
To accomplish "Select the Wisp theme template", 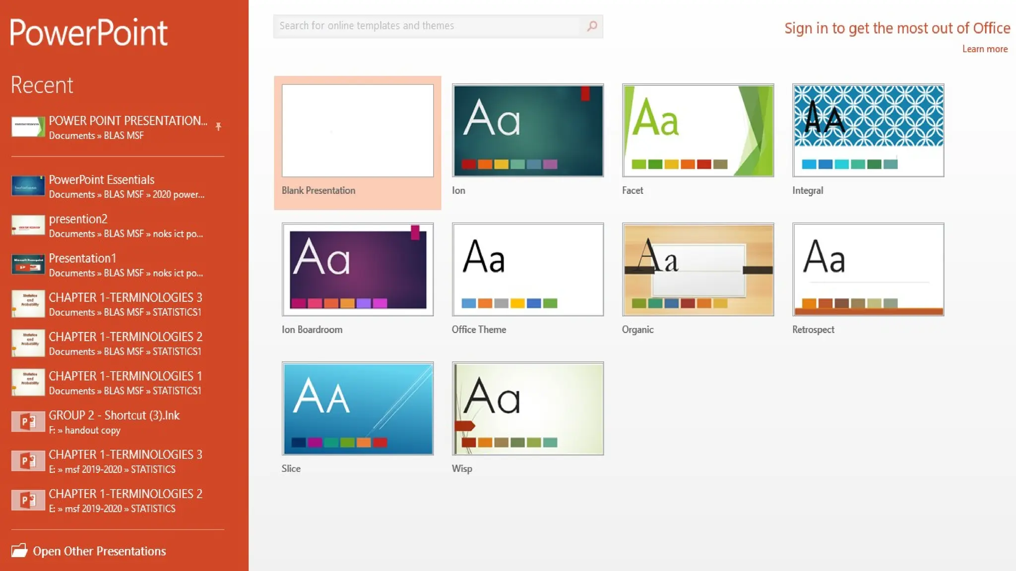I will [527, 408].
